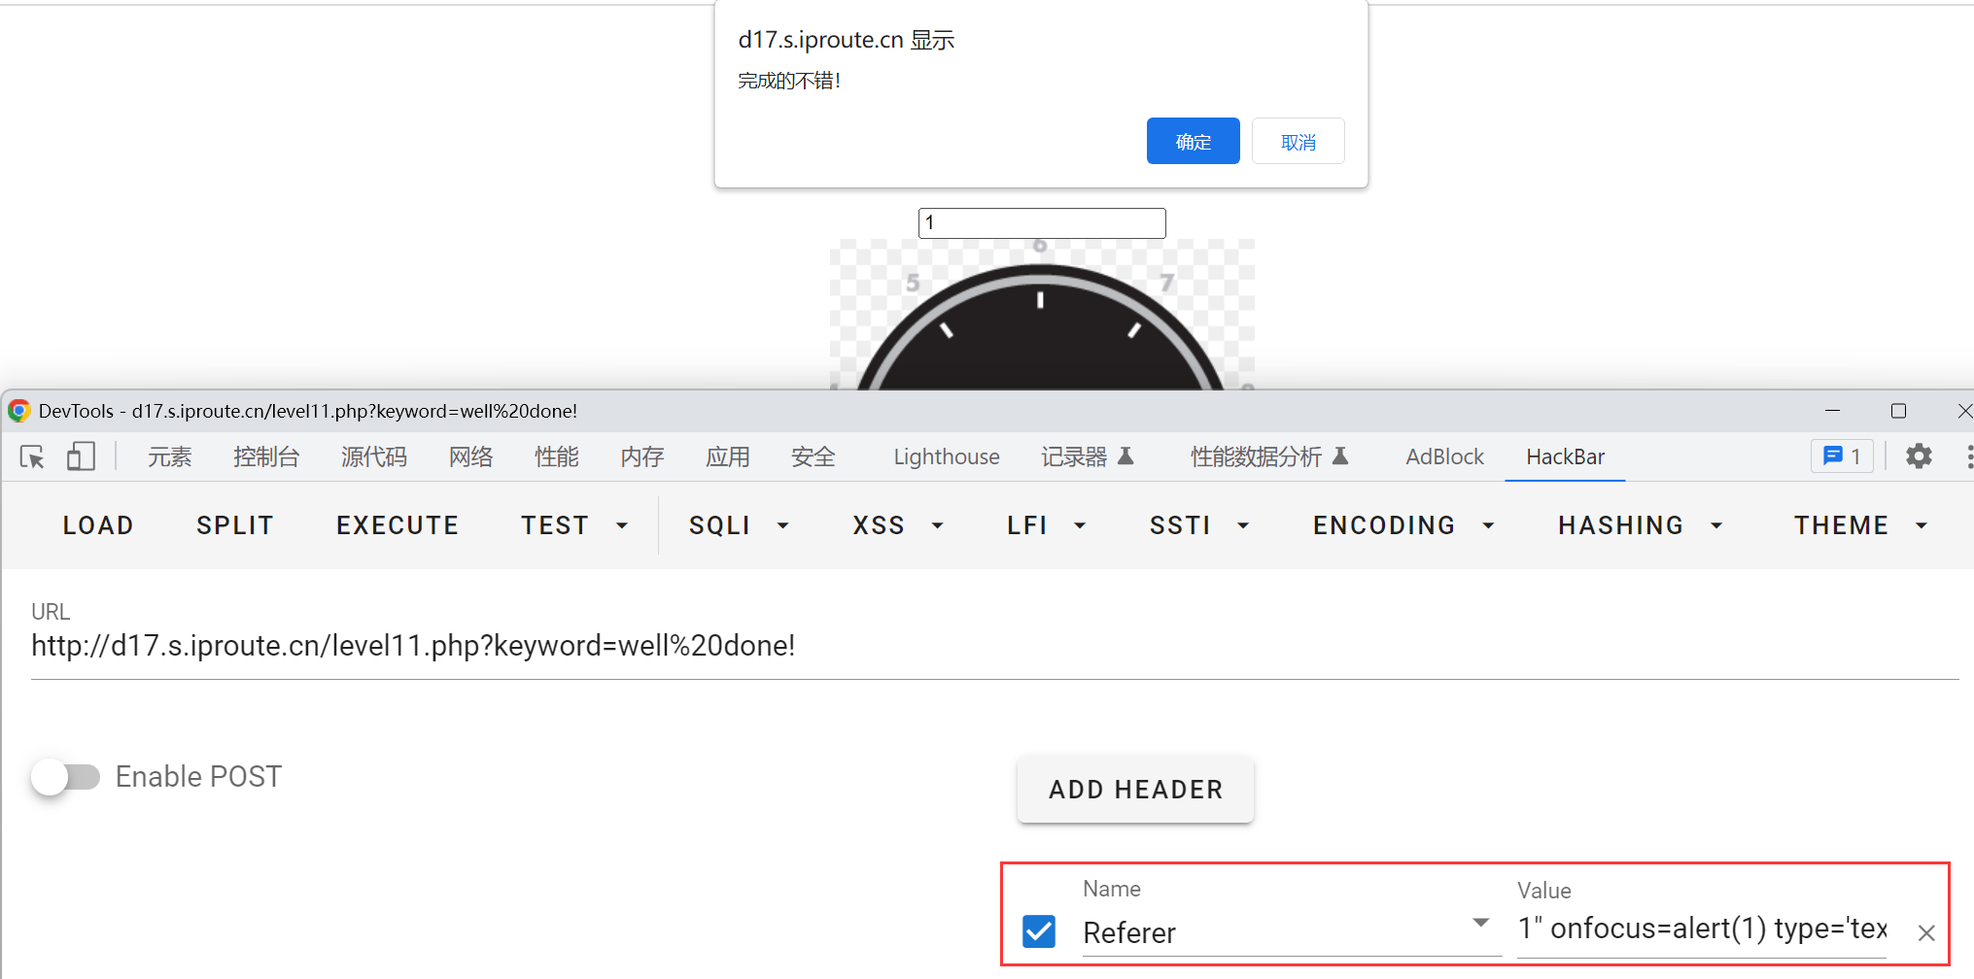The width and height of the screenshot is (1974, 979).
Task: Click the EXECUTE button
Action: [397, 525]
